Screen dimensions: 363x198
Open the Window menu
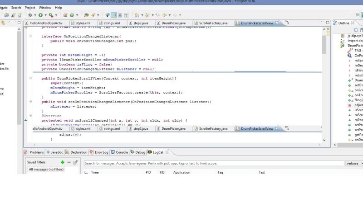click(x=45, y=8)
